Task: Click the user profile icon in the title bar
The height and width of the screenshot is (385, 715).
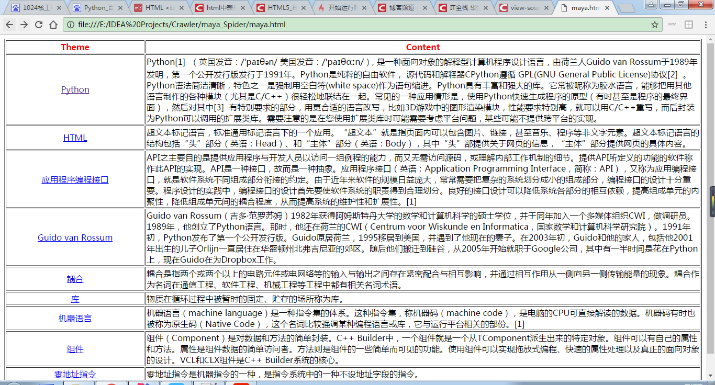Action: [651, 5]
